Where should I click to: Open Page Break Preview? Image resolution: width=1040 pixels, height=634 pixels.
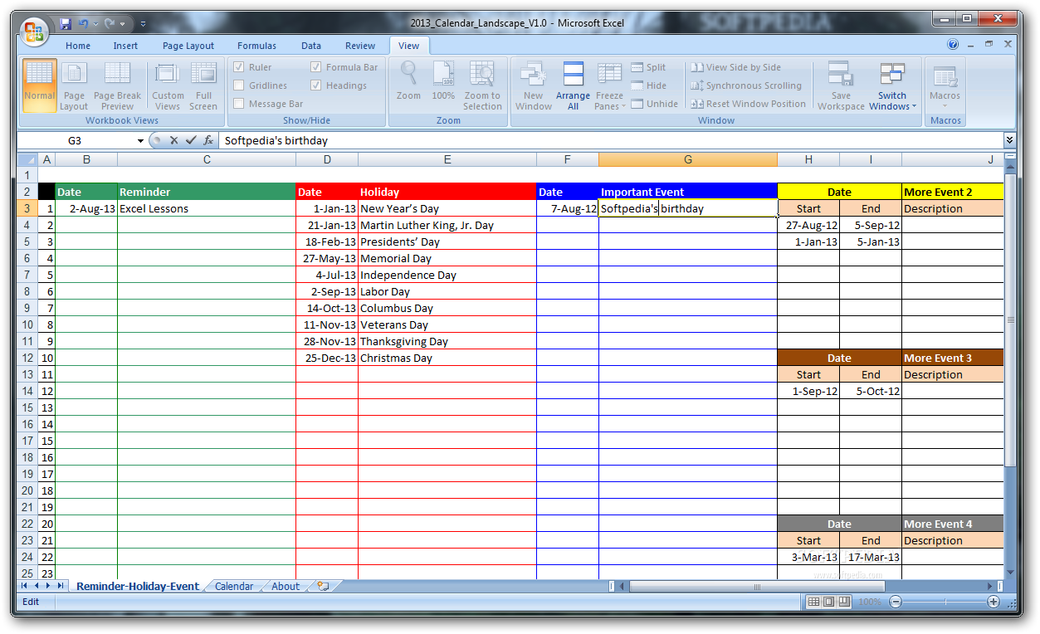coord(117,85)
